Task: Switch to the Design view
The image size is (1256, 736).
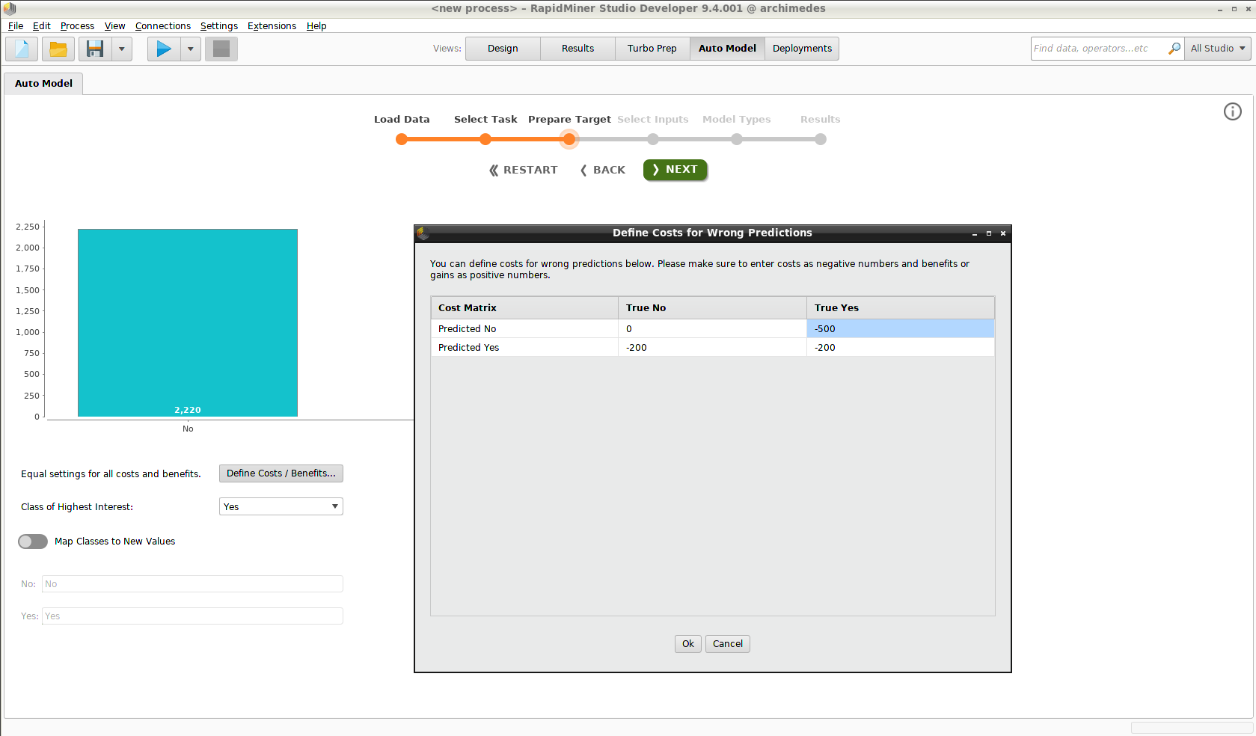Action: (x=503, y=49)
